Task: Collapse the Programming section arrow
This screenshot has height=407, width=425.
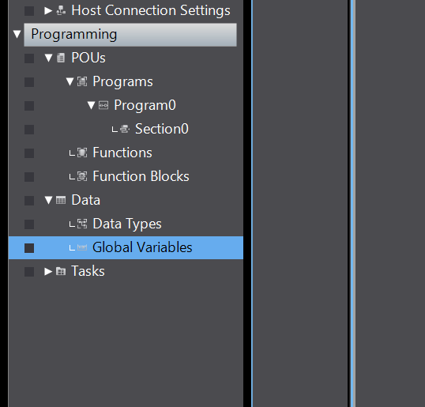Action: (x=17, y=34)
